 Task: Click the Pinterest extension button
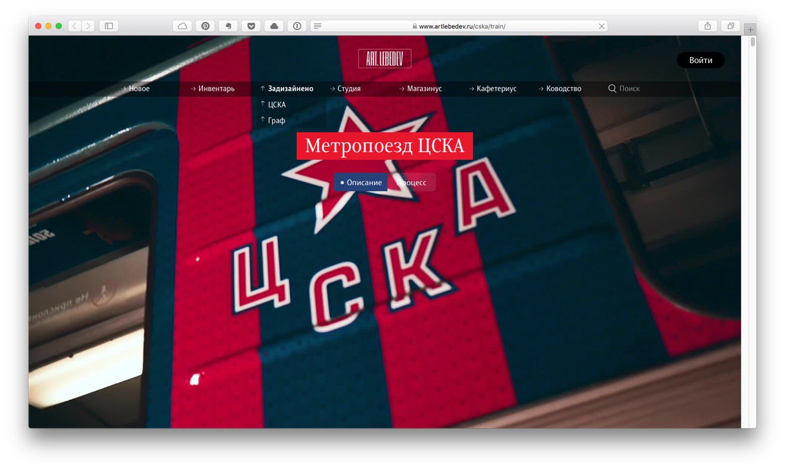click(x=205, y=26)
